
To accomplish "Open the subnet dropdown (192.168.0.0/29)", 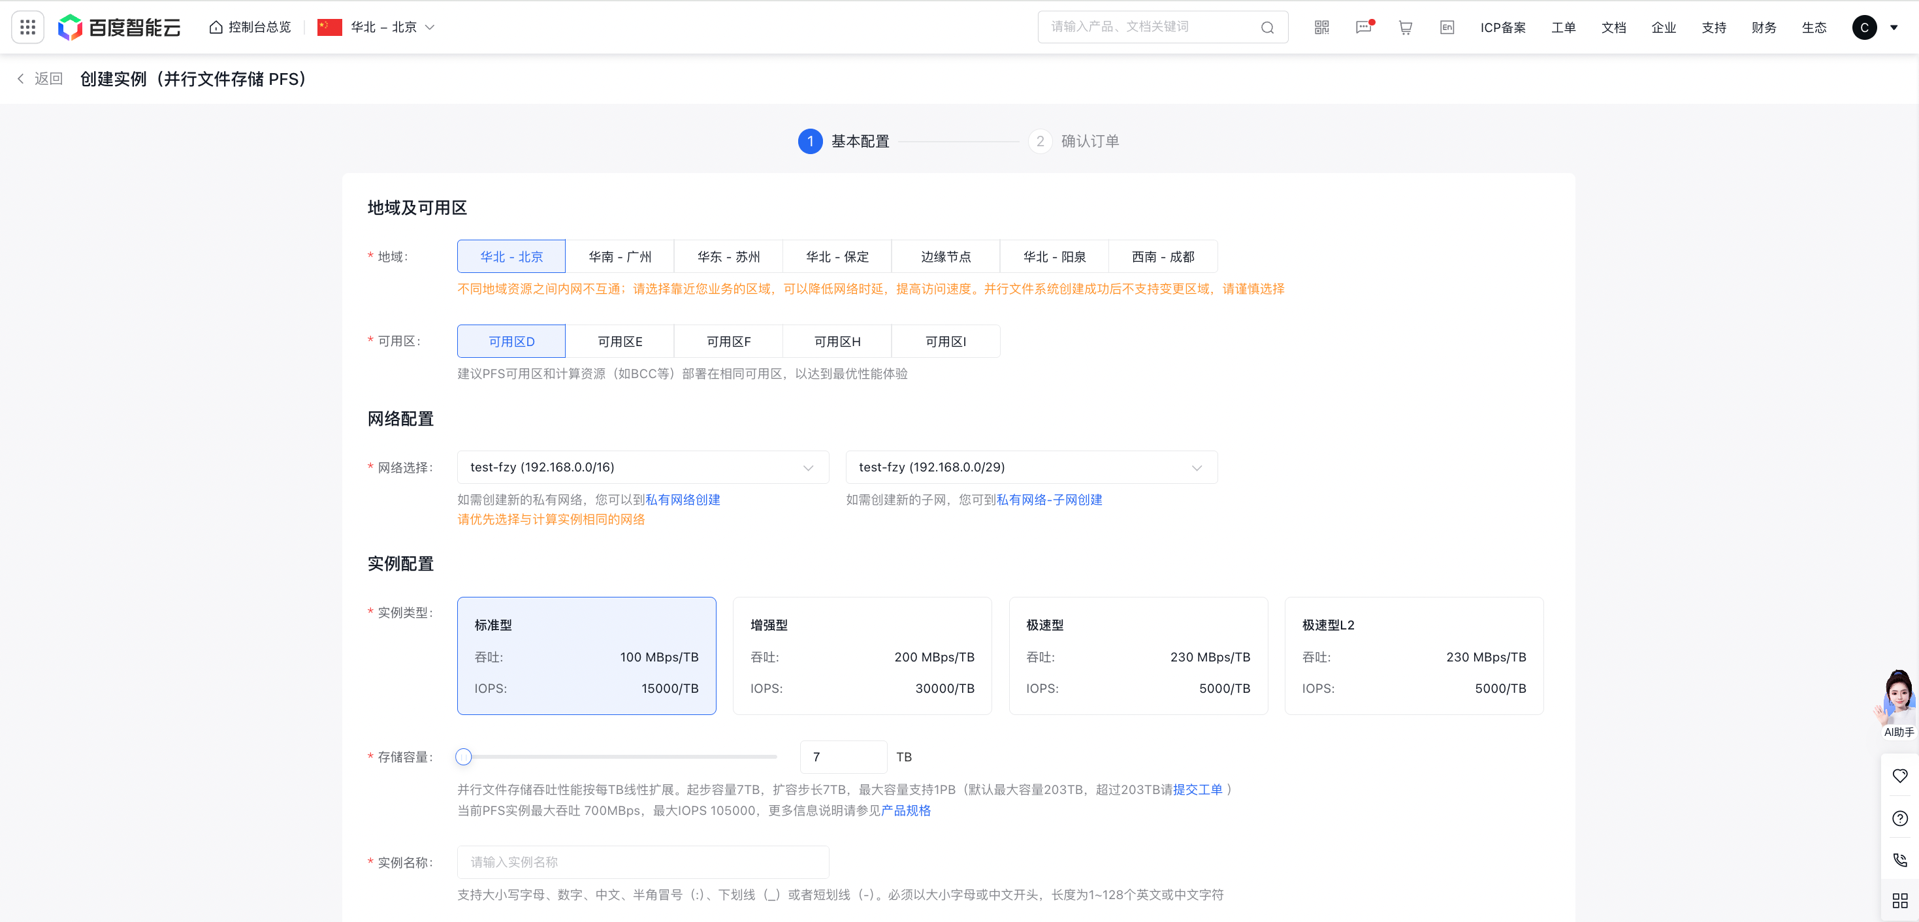I will [x=1031, y=467].
